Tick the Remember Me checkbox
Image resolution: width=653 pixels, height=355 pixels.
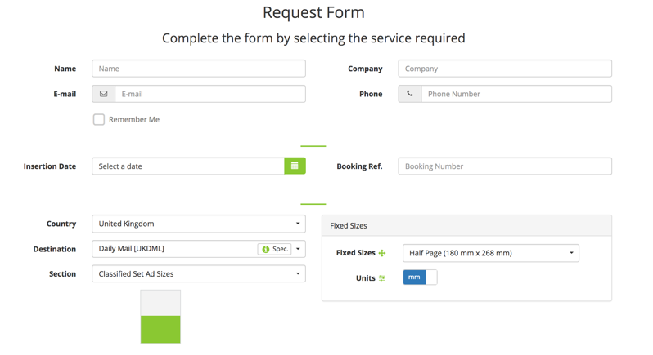point(99,120)
